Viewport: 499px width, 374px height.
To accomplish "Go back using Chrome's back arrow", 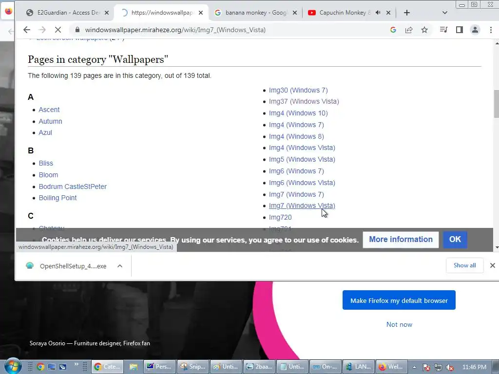I will coord(27,30).
